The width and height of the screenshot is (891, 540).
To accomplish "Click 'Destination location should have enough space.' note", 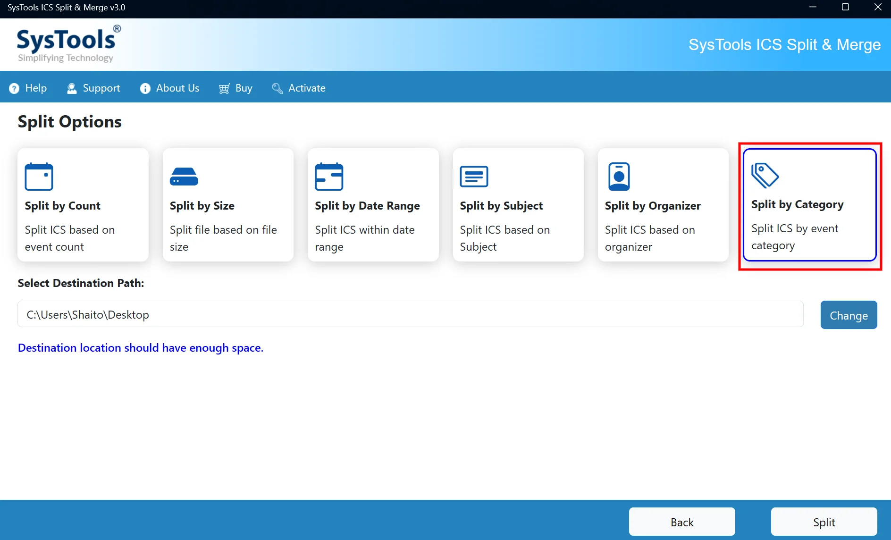I will pyautogui.click(x=141, y=348).
